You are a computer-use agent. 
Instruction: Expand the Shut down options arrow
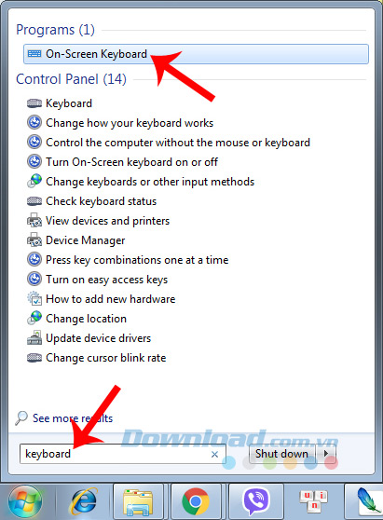point(326,453)
